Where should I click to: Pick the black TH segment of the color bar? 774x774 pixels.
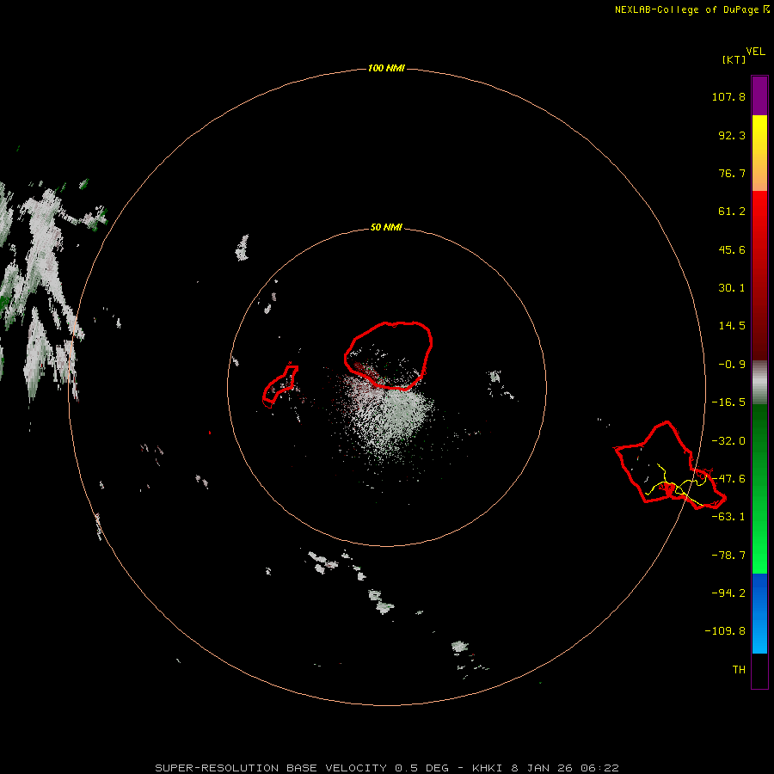point(759,671)
